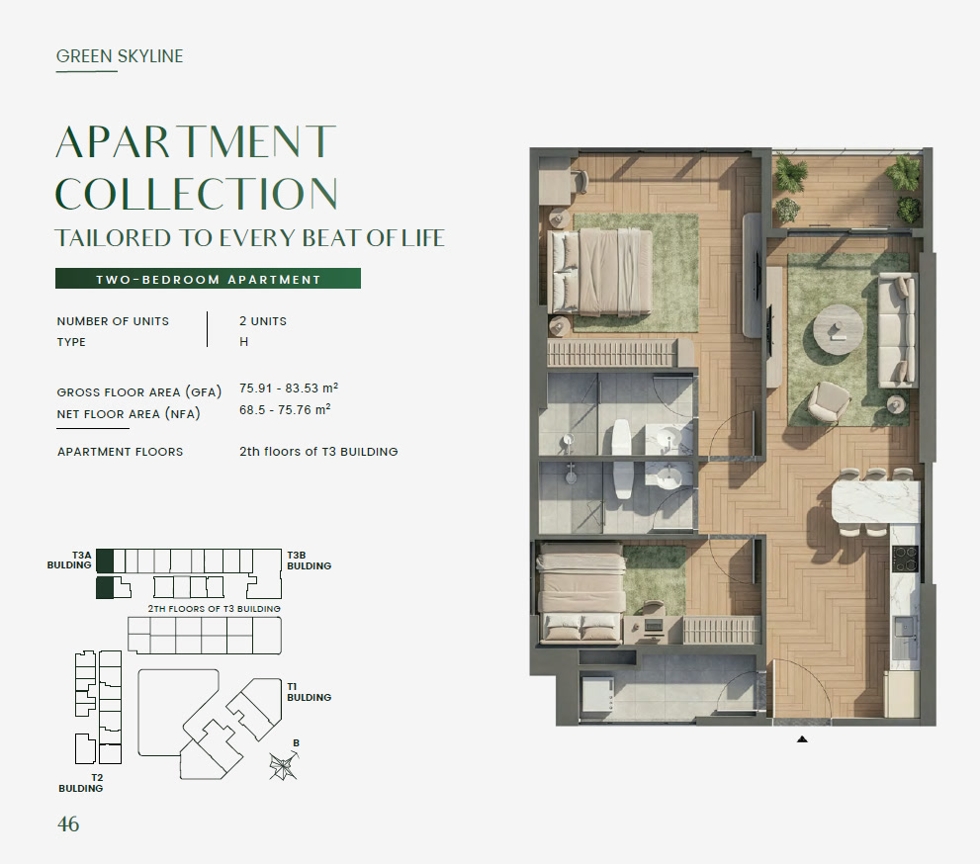The image size is (980, 864).
Task: Click the TWO-BEDROOM APARTMENT green banner
Action: [x=208, y=279]
